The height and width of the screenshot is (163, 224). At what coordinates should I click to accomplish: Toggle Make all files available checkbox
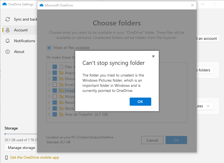click(x=49, y=48)
